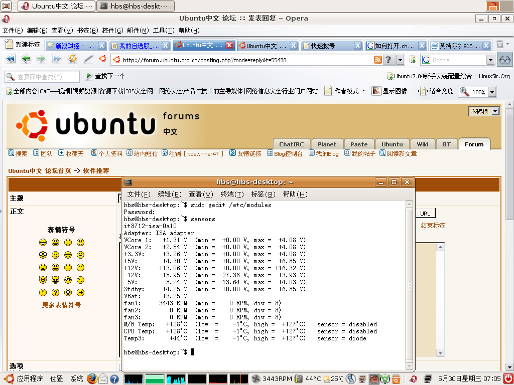Click the 44°C temperature sensor applet
514x385 pixels.
coord(308,379)
